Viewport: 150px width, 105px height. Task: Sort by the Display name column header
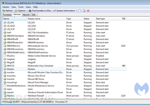46,19
